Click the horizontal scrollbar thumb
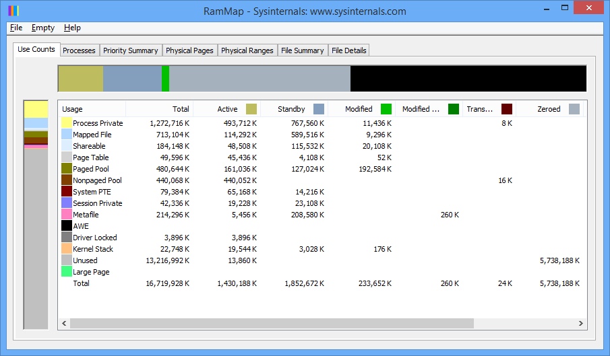 click(x=272, y=324)
